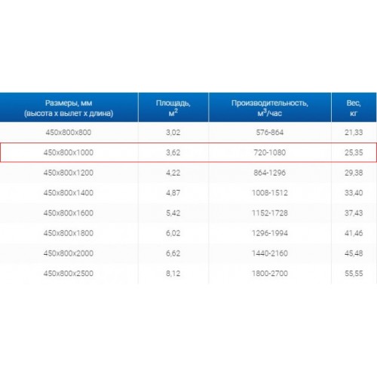
Task: Click the productivity value 1800-2700
Action: 270,273
